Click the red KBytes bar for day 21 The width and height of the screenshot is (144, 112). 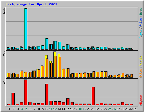tap(93, 96)
